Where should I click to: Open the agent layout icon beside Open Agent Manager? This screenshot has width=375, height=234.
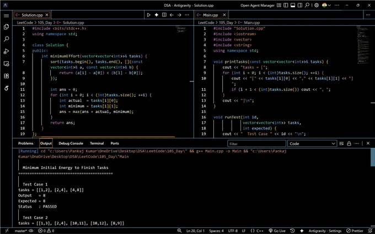279,6
